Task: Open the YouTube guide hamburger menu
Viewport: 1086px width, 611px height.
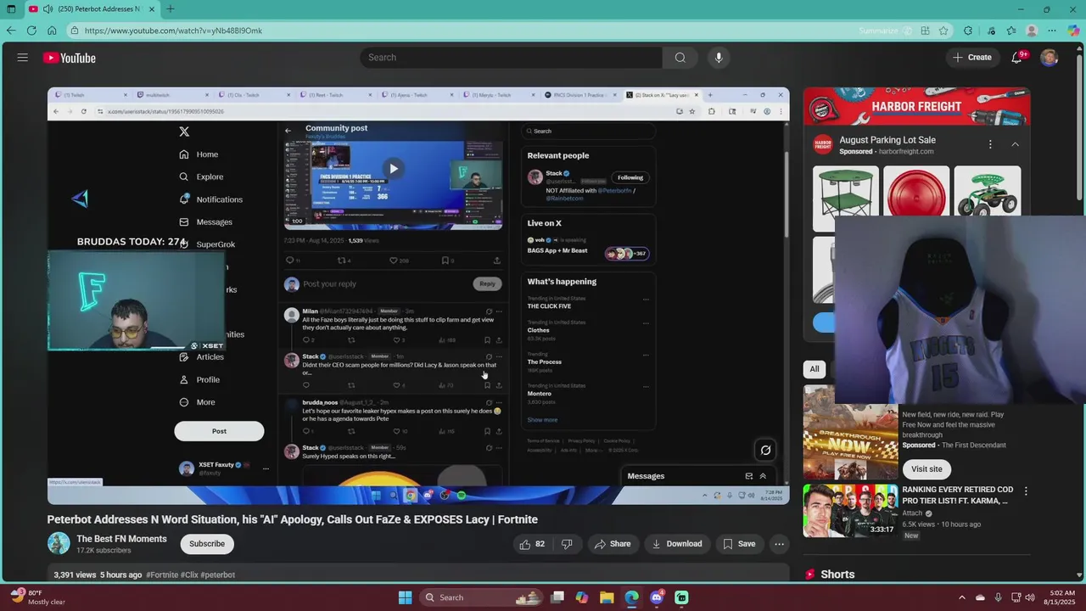Action: 23,58
